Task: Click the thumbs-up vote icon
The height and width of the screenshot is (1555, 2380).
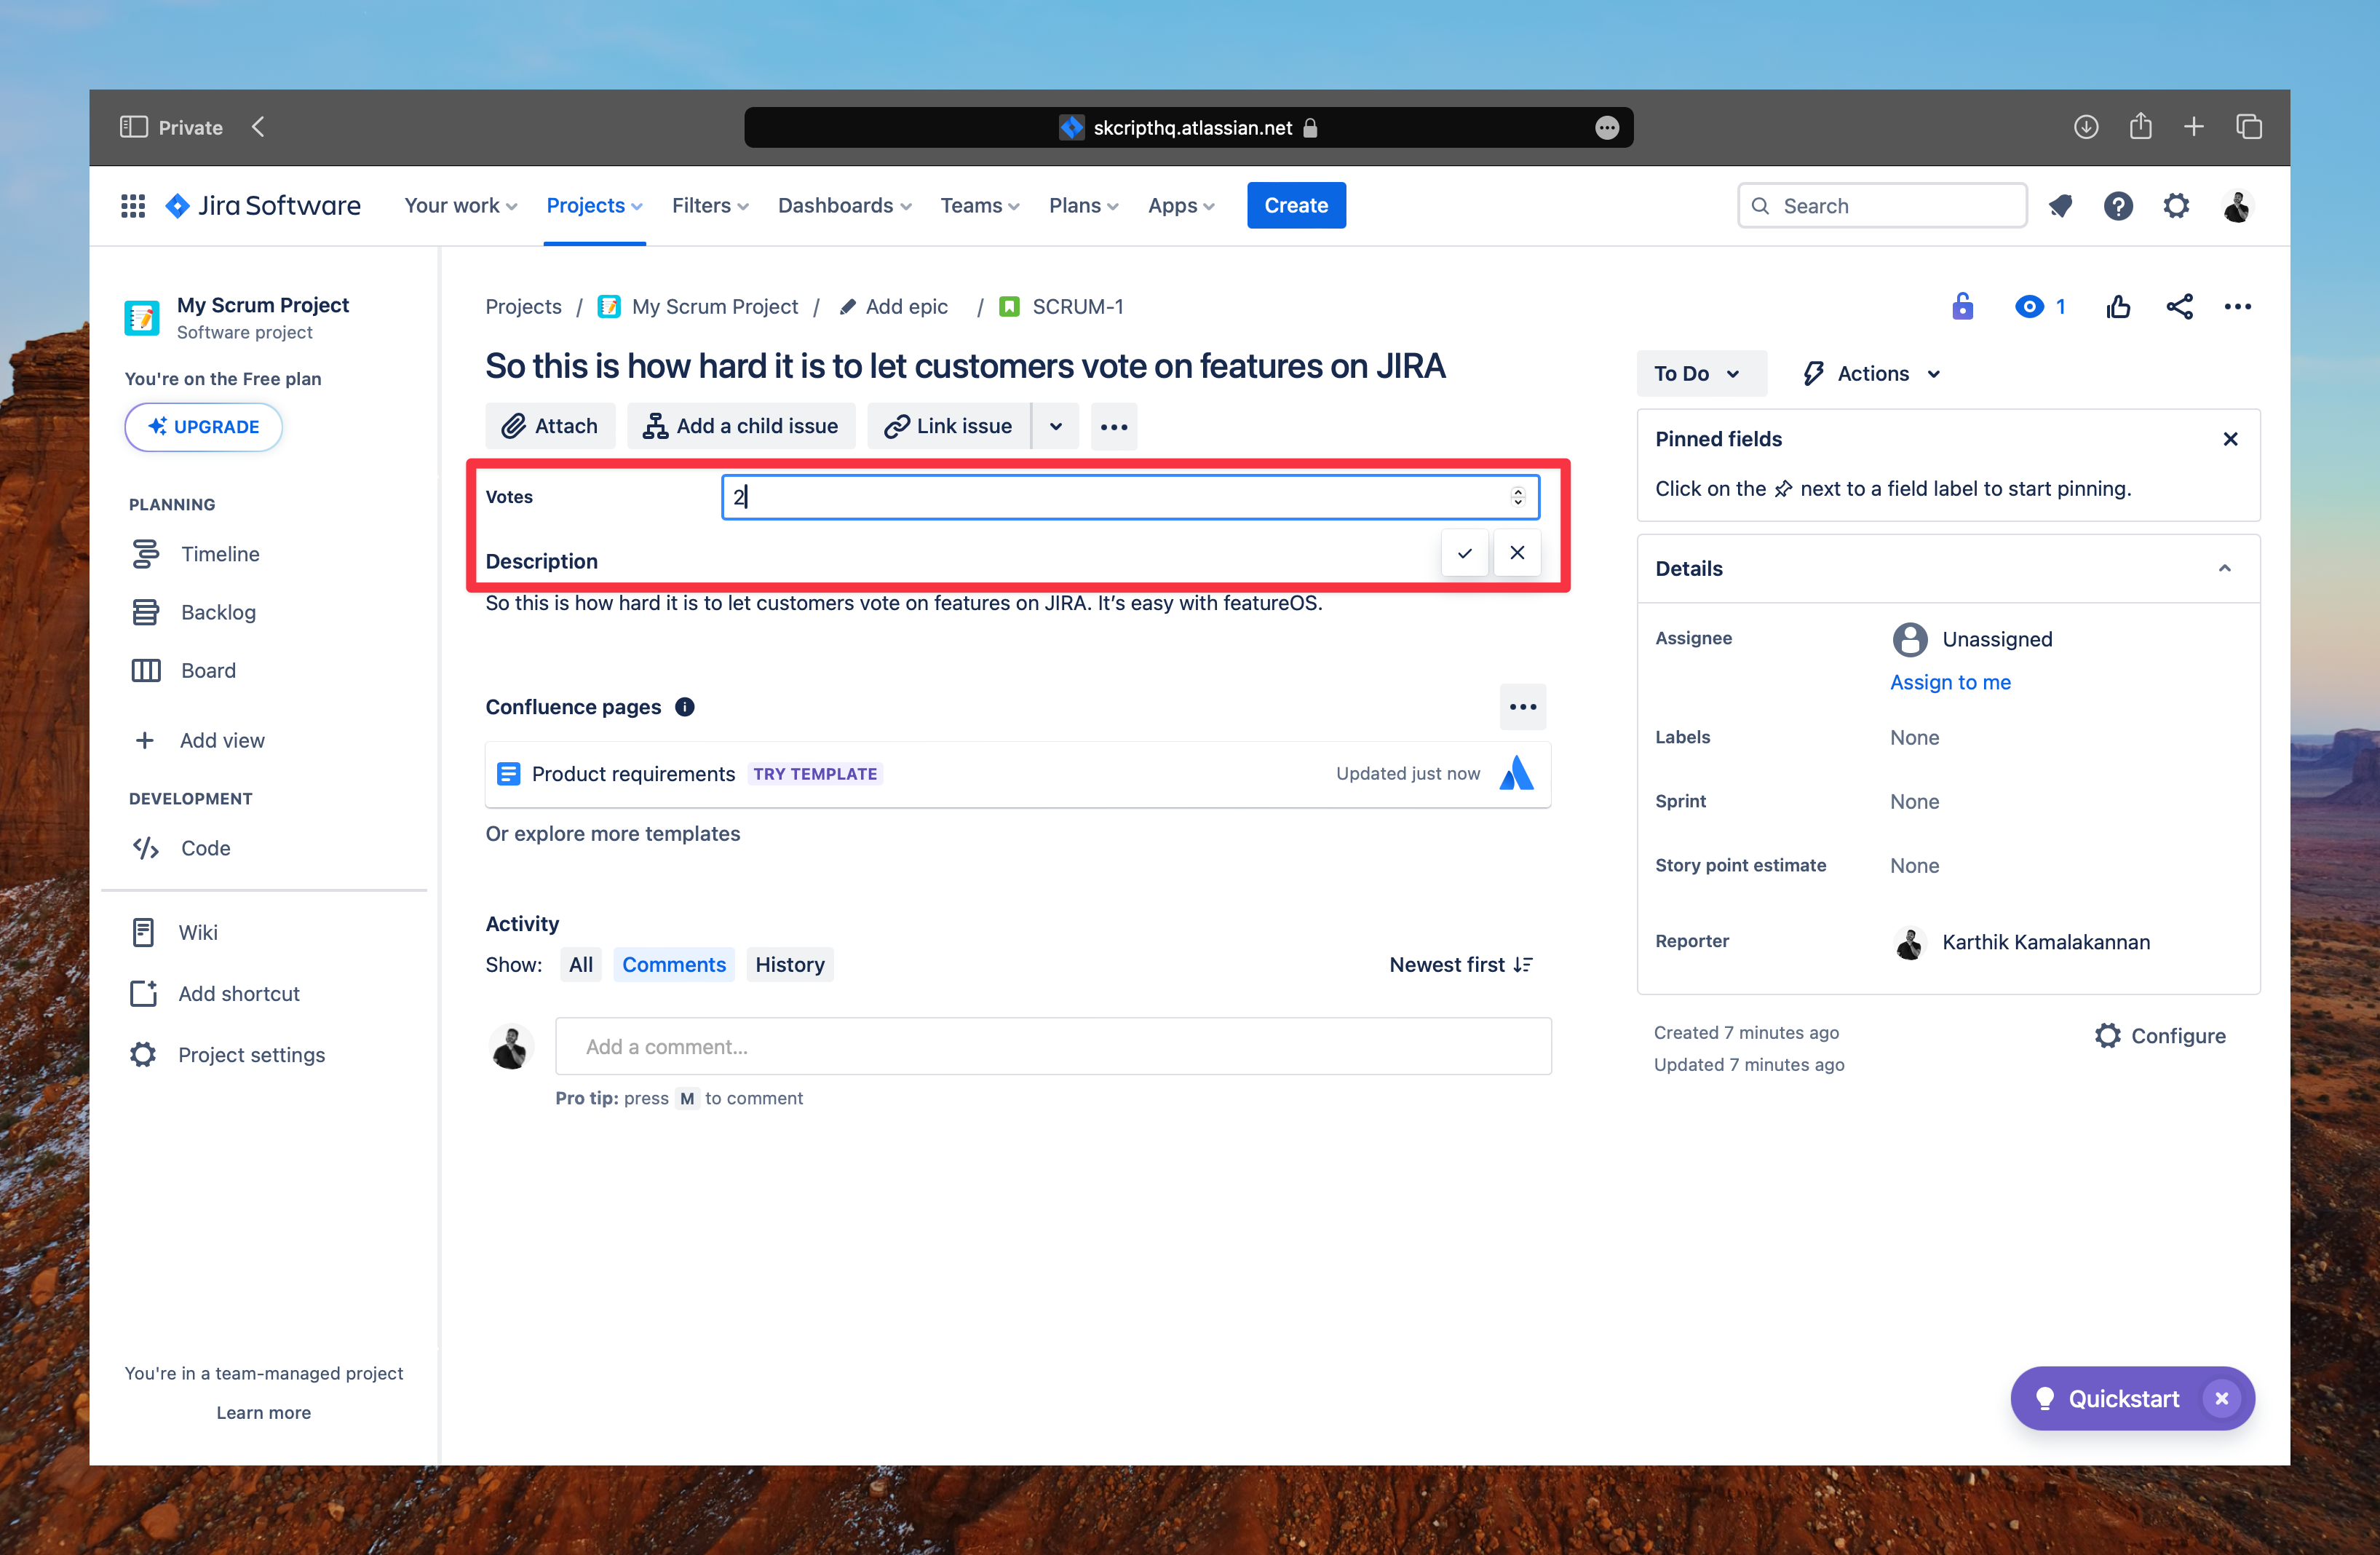Action: (x=2119, y=306)
